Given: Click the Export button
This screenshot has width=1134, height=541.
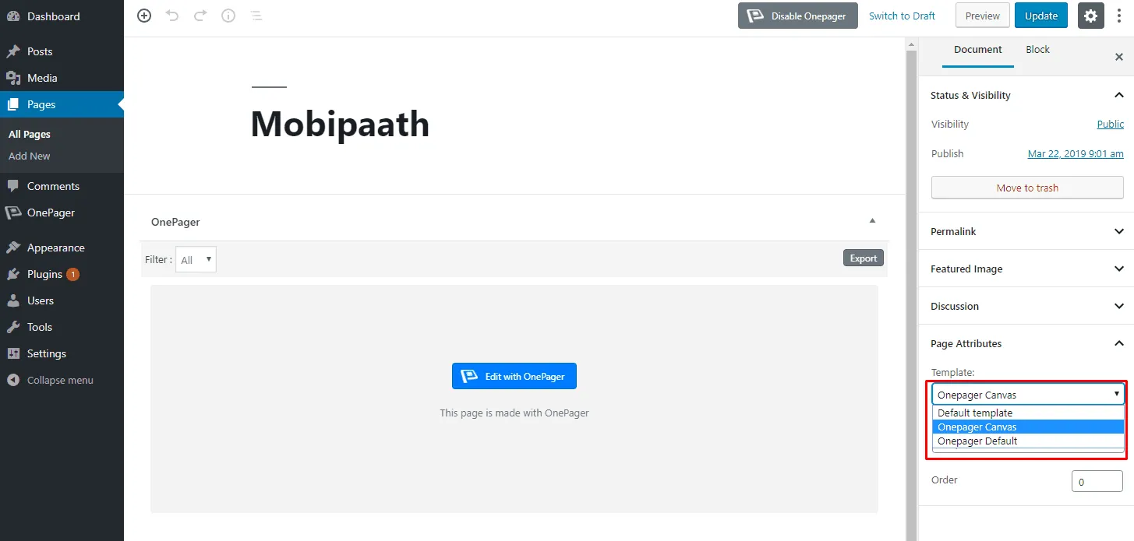Looking at the screenshot, I should [x=863, y=258].
